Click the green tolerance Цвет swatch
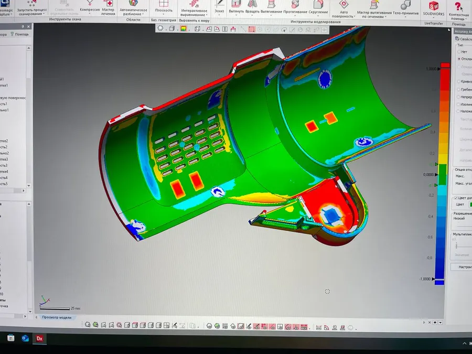 [x=470, y=205]
